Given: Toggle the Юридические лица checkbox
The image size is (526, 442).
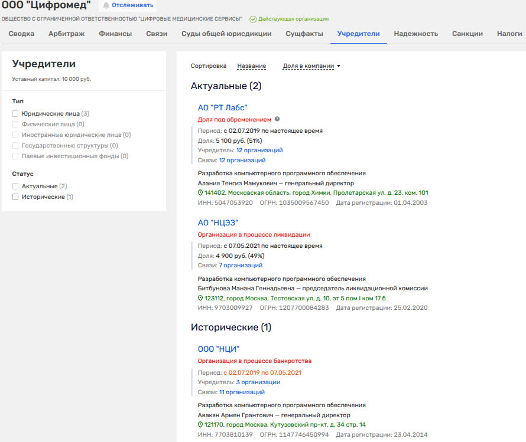Looking at the screenshot, I should (15, 114).
